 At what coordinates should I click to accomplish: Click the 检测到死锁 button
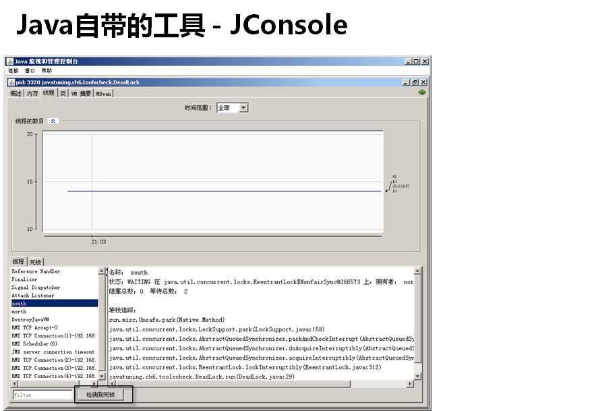100,395
